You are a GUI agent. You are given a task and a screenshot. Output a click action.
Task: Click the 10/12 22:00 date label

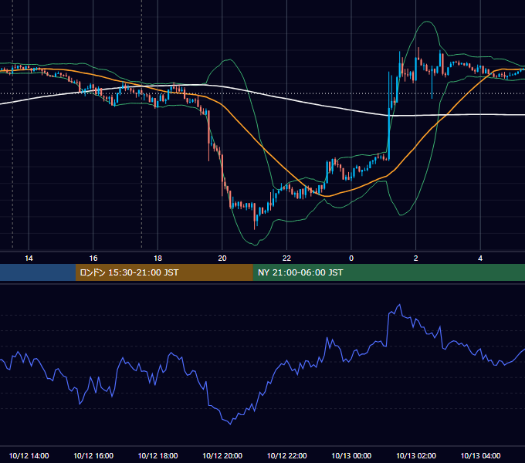tap(286, 455)
